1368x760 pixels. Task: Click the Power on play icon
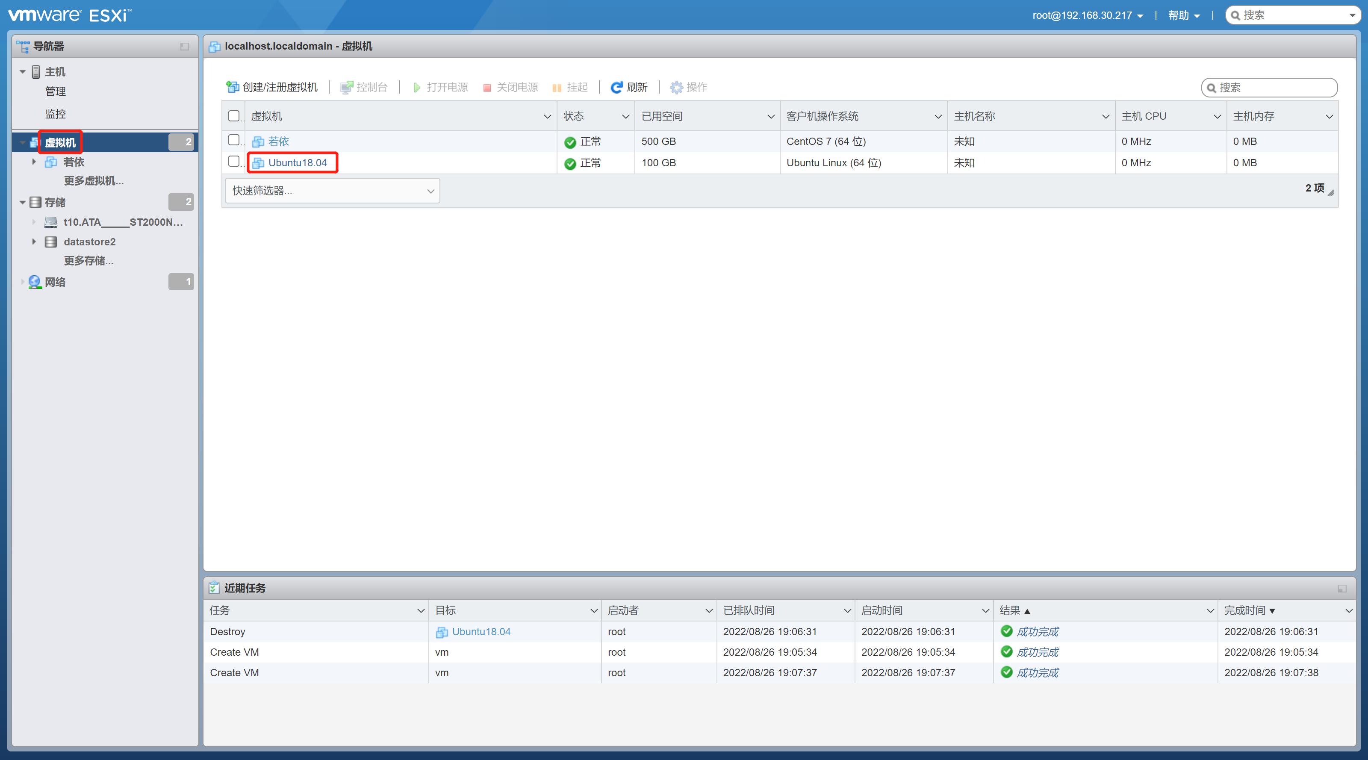tap(417, 87)
